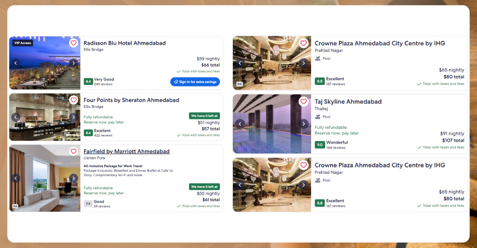The height and width of the screenshot is (248, 477).
Task: Toggle the heart icon on Taj Skyline Ahmedabad
Action: pyautogui.click(x=304, y=102)
